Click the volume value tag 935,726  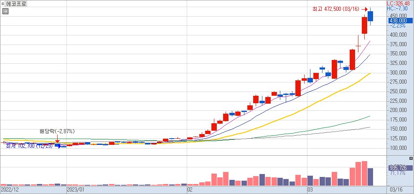[x=400, y=168]
